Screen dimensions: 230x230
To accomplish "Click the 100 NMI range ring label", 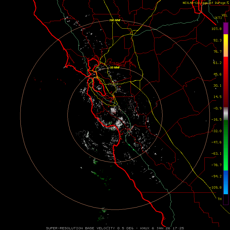I will point(115,20).
